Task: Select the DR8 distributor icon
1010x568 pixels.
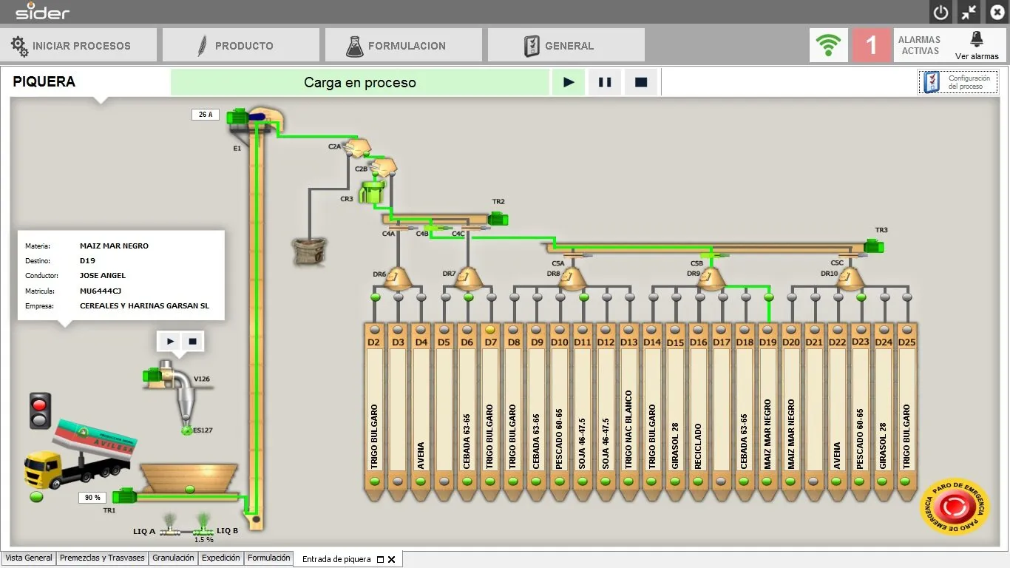Action: click(572, 278)
